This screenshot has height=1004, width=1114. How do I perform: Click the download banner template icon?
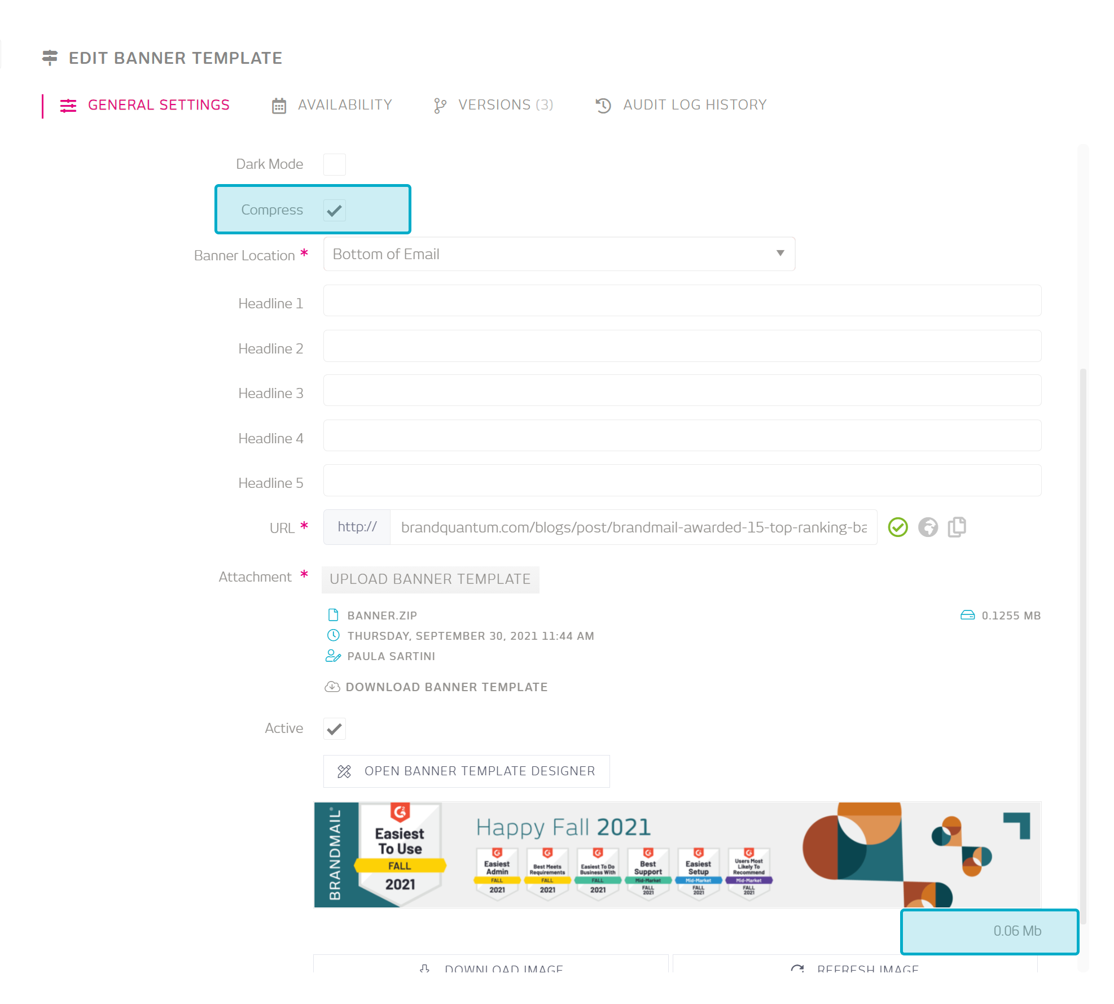click(334, 687)
